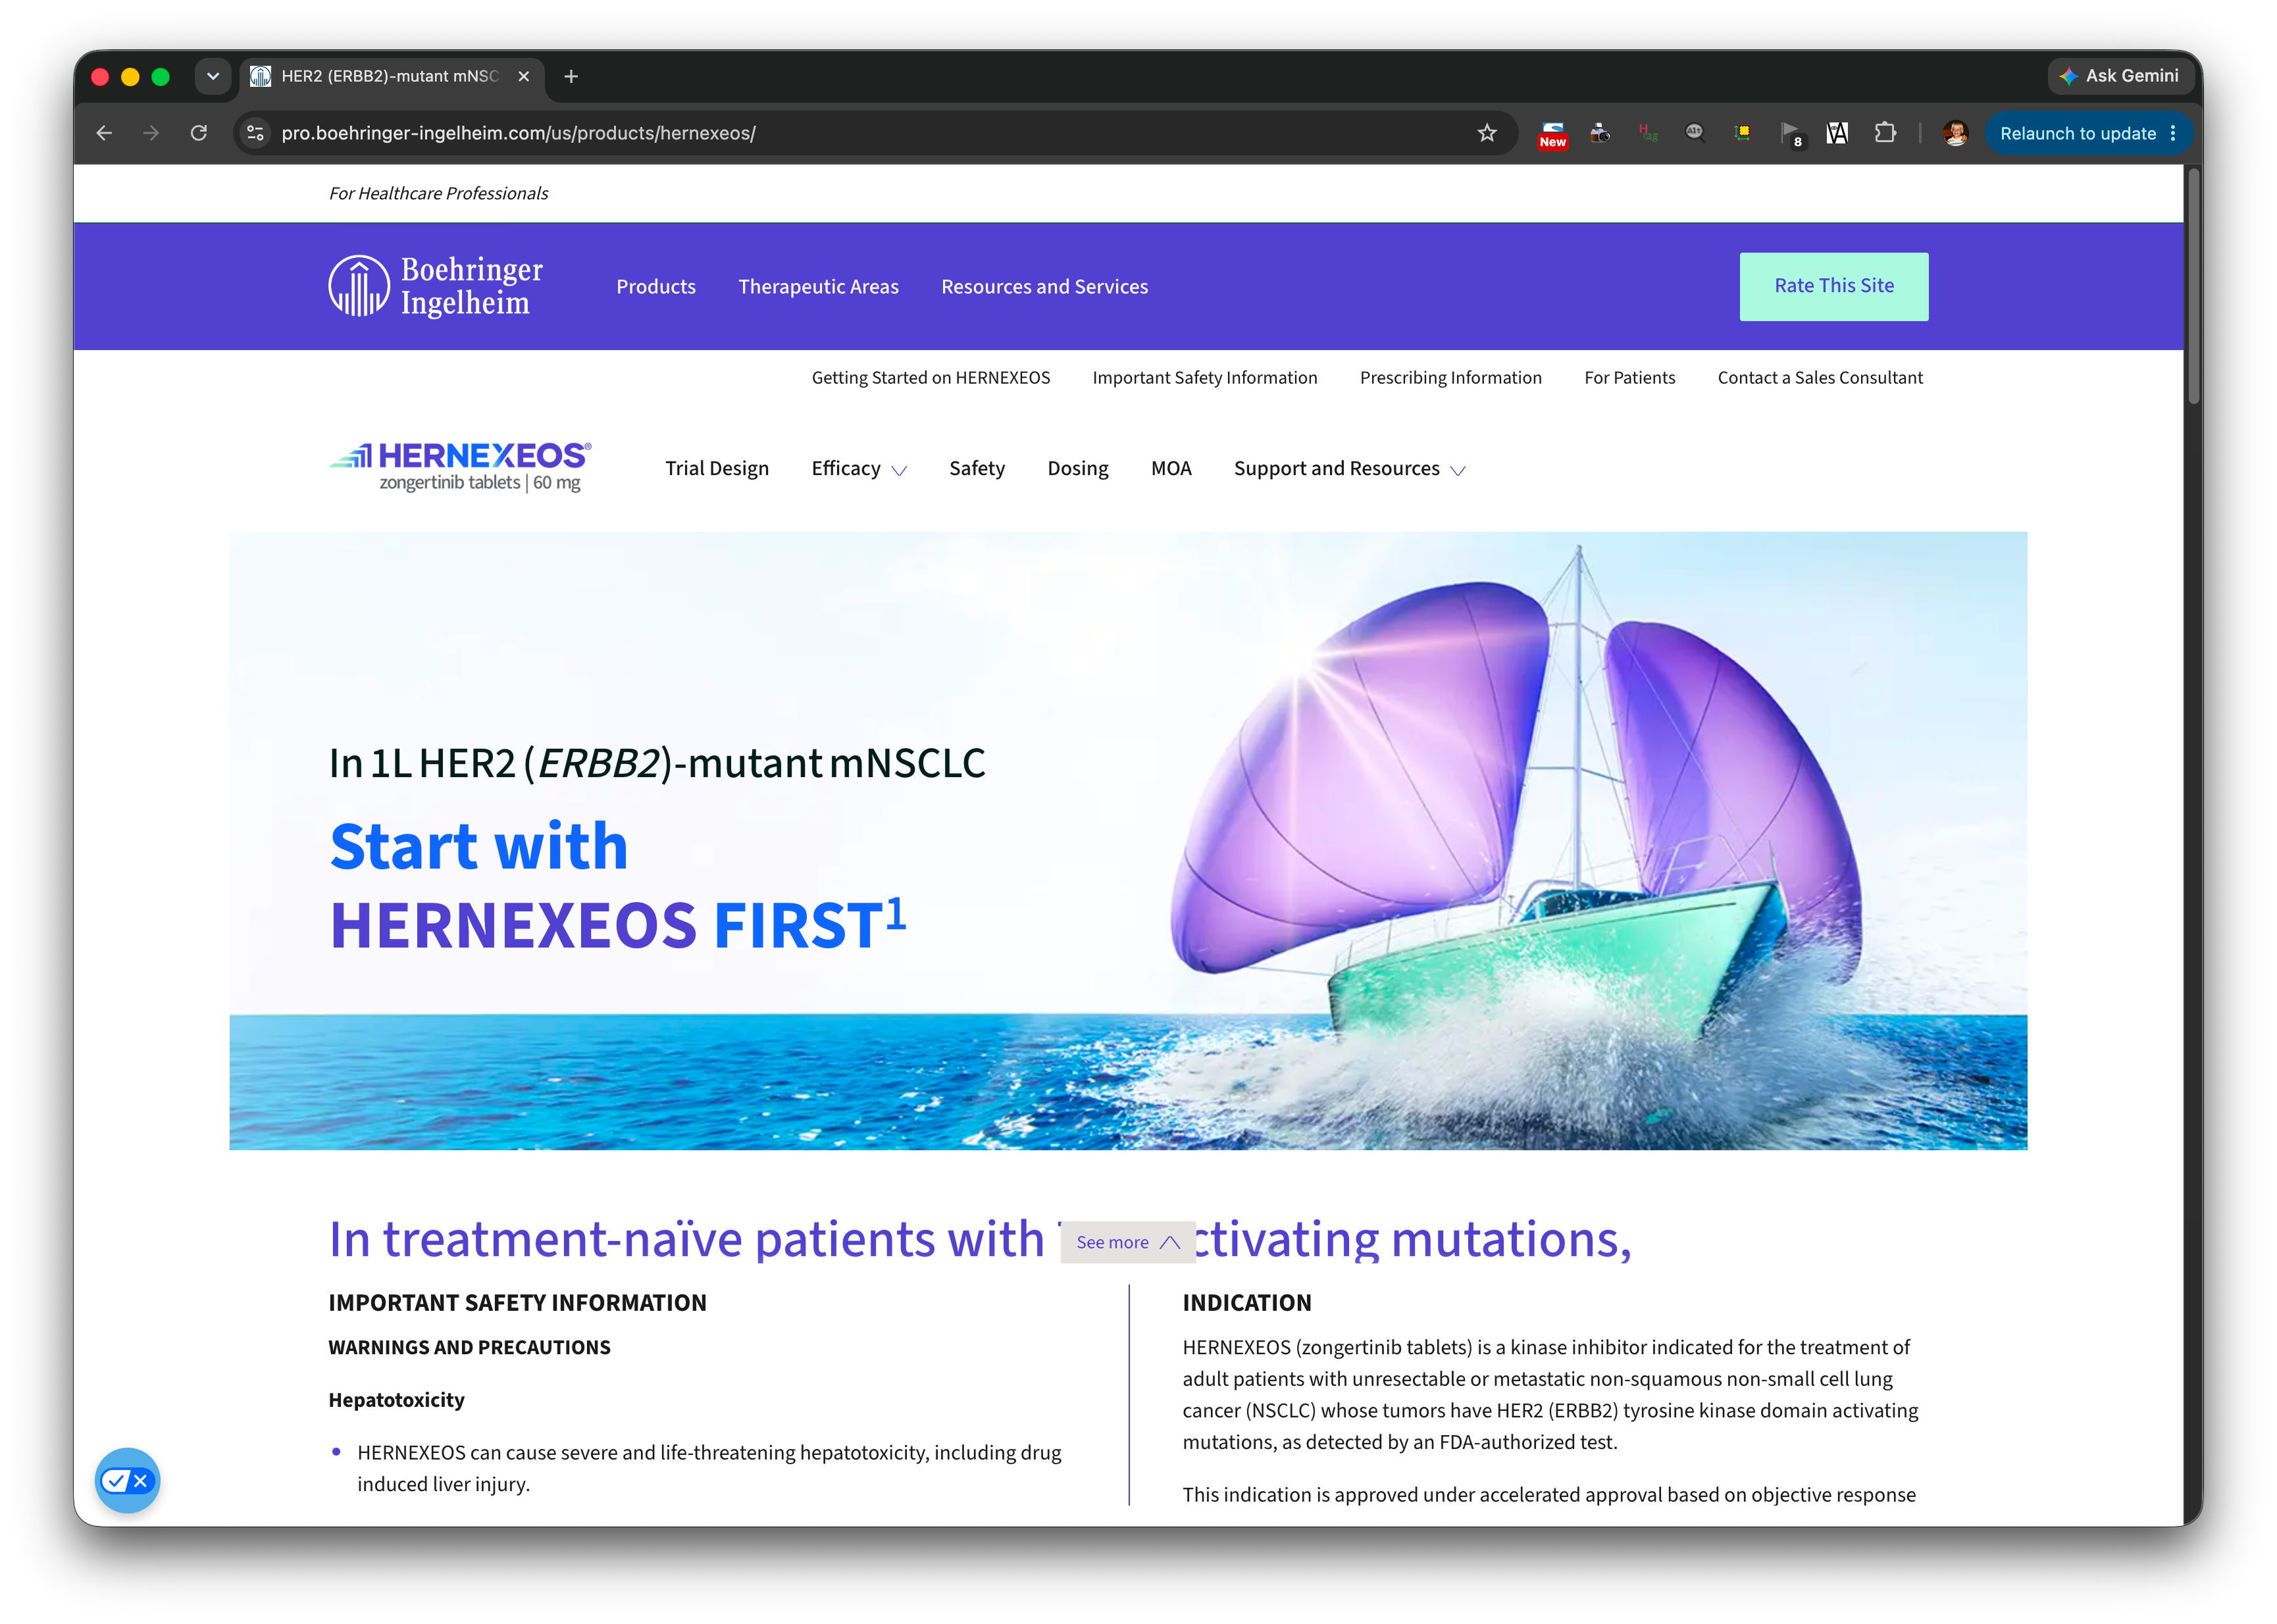Expand Support and Resources dropdown
Viewport: 2277px width, 1624px height.
tap(1349, 469)
